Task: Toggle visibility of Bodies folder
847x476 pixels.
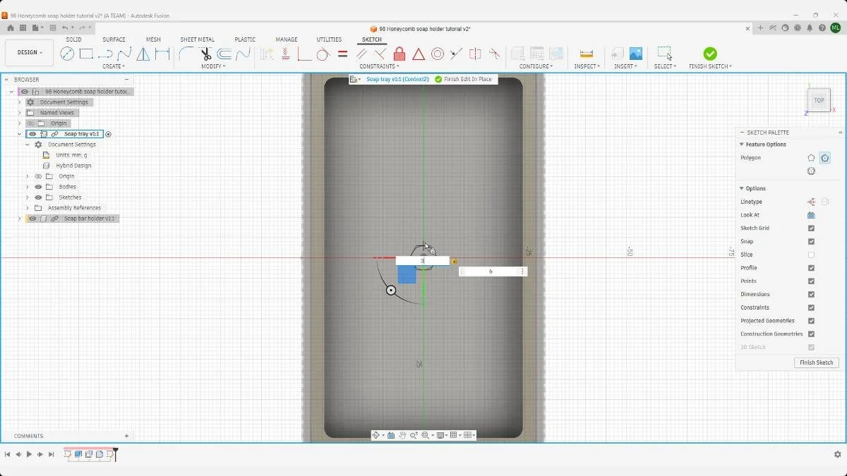Action: [38, 187]
